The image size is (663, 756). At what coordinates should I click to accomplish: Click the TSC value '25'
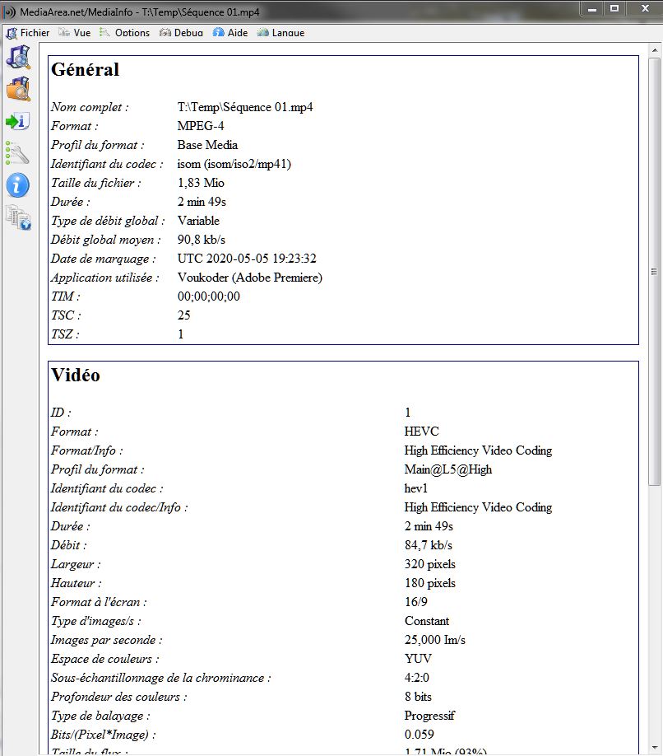coord(184,315)
